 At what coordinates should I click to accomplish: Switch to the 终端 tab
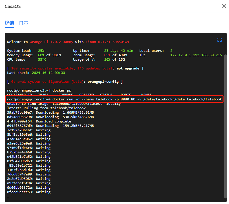[9, 23]
